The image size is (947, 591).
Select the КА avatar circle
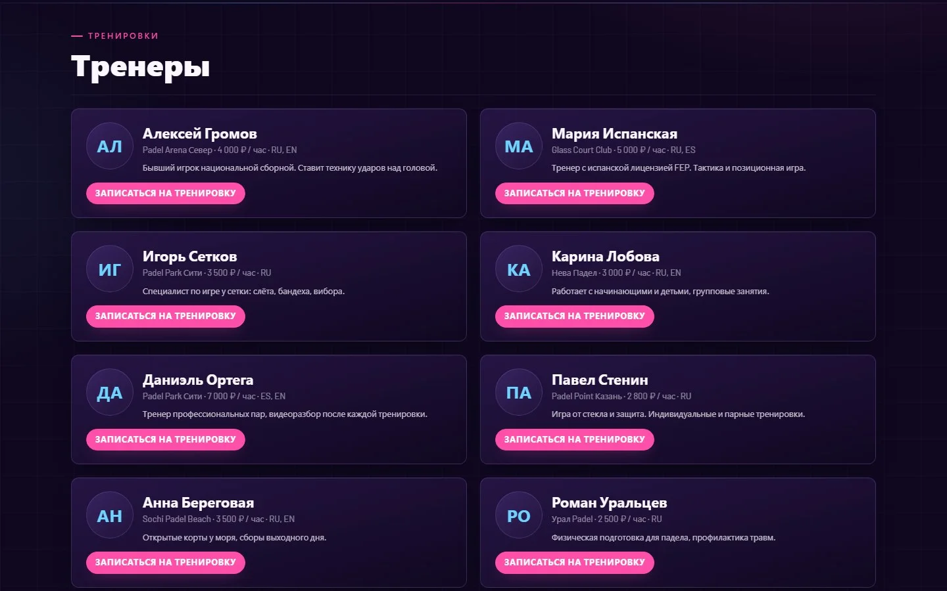click(519, 269)
